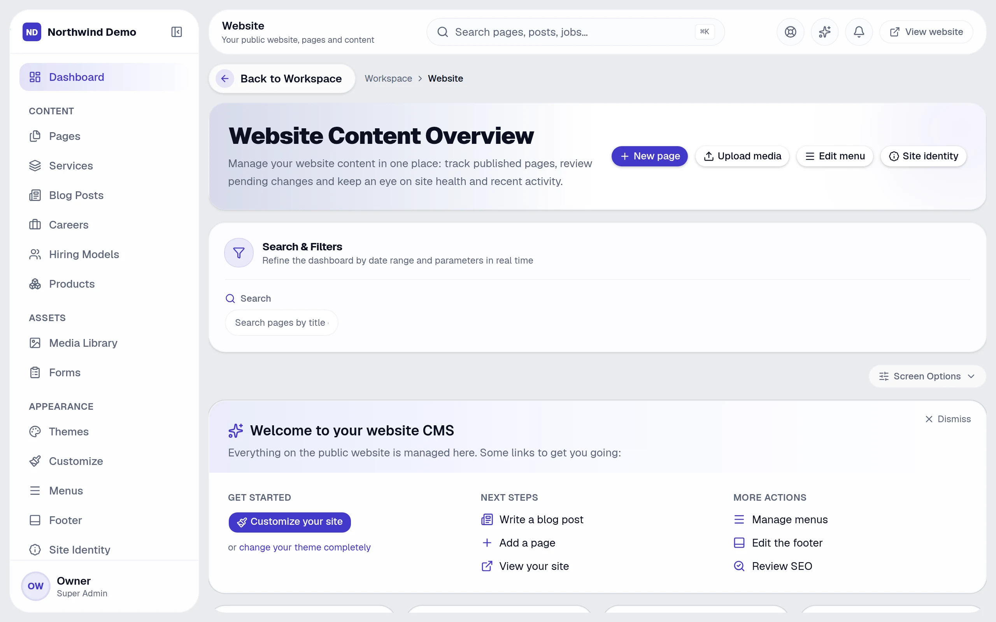Click the back arrow icon

[x=225, y=78]
